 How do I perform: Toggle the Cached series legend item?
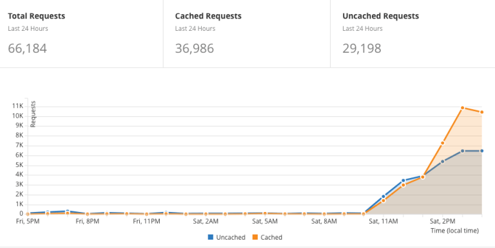coord(267,237)
